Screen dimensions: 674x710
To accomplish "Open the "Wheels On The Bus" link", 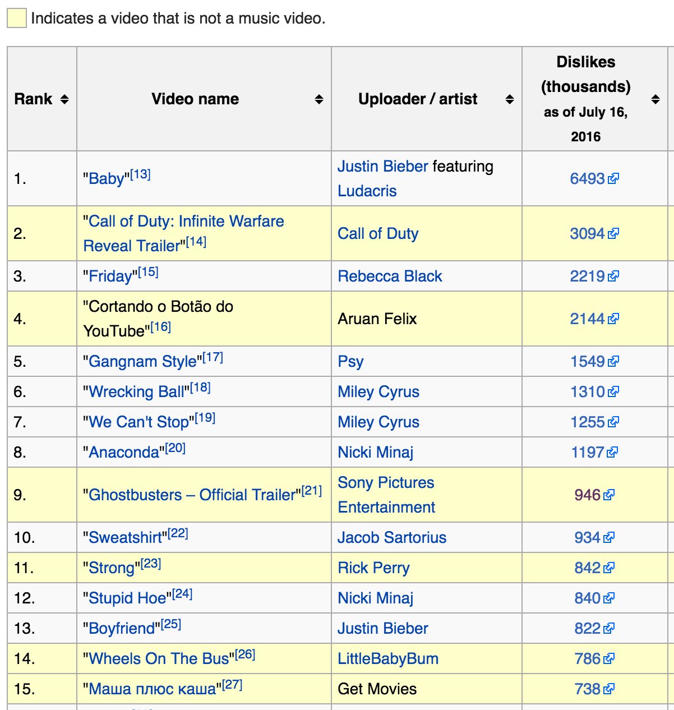I will point(159,659).
